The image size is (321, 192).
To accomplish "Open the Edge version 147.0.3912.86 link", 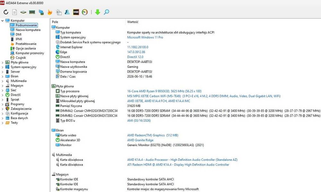I will click(x=136, y=52).
